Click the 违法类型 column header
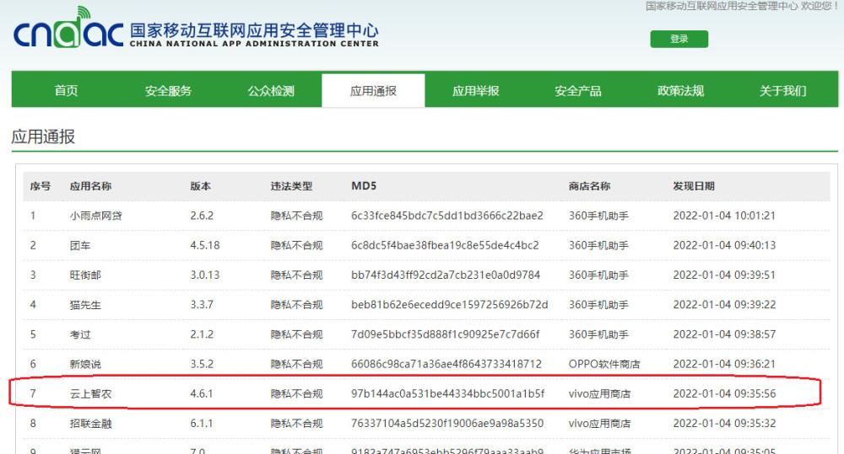This screenshot has height=454, width=844. click(291, 186)
